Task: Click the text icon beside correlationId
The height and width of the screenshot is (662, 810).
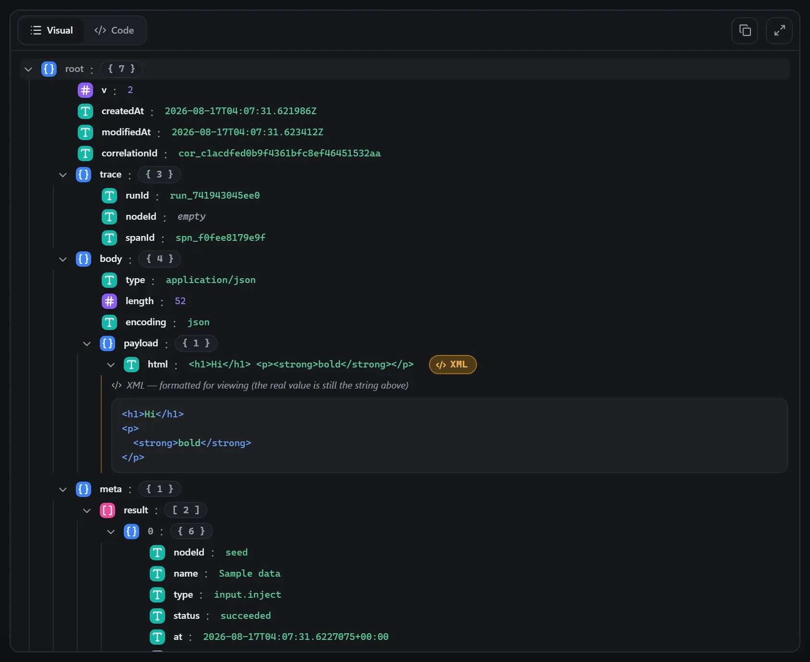Action: pos(85,154)
